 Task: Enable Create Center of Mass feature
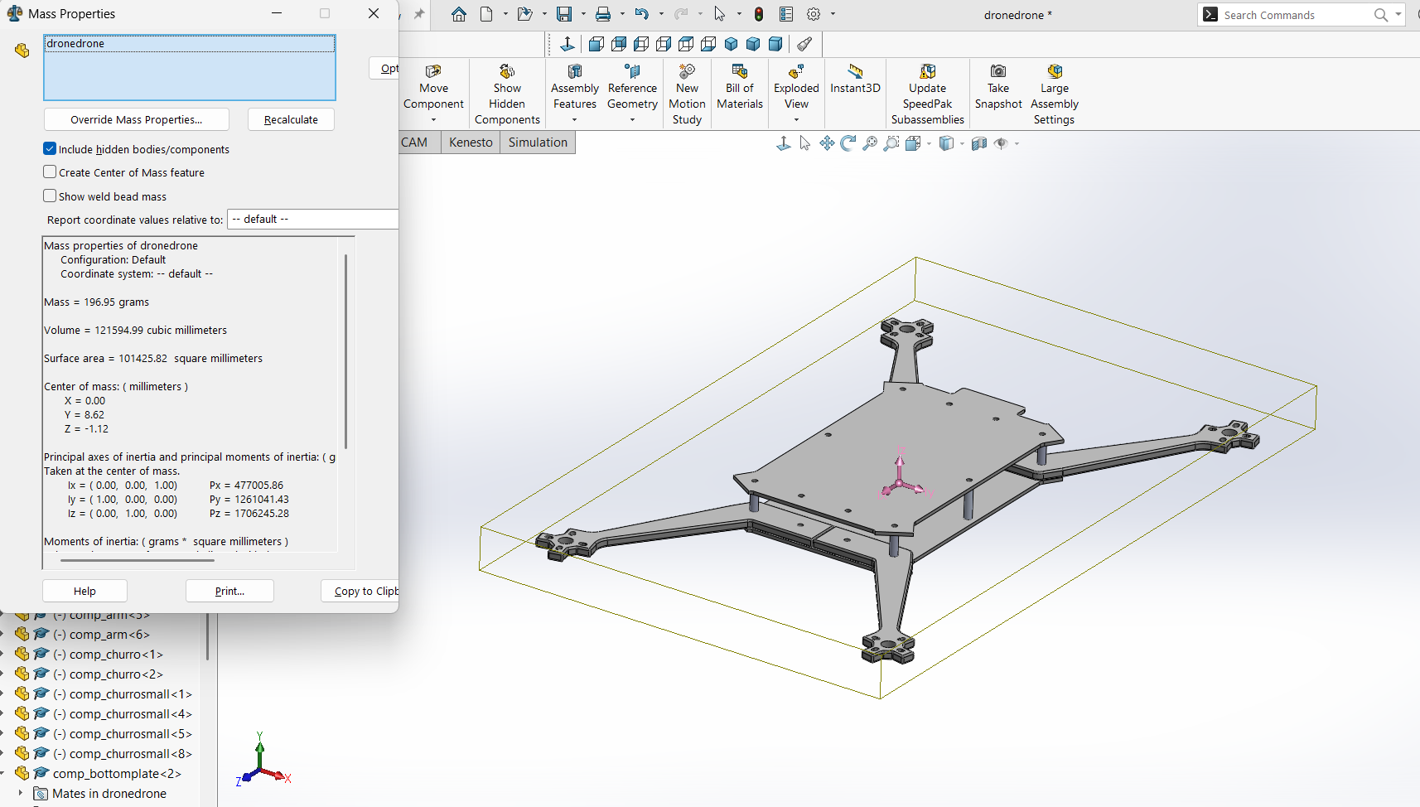[50, 172]
